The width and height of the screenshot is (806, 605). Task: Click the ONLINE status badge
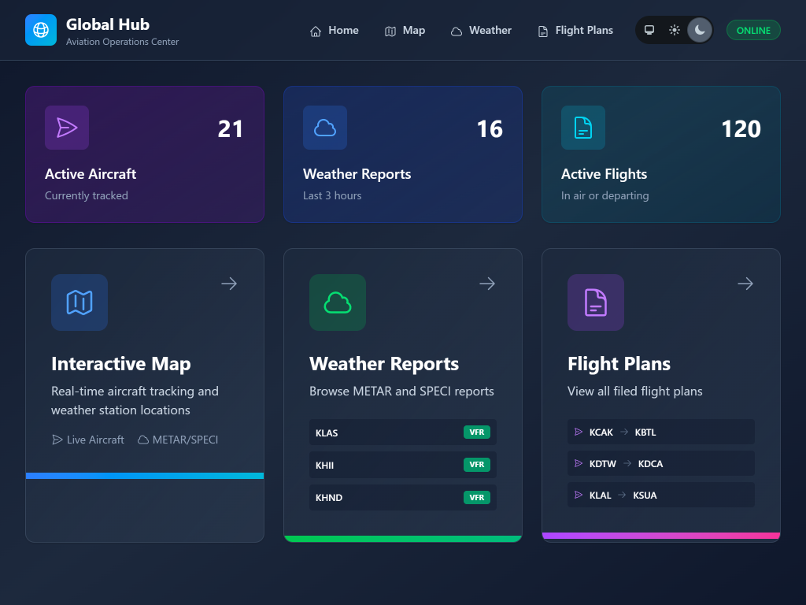753,30
